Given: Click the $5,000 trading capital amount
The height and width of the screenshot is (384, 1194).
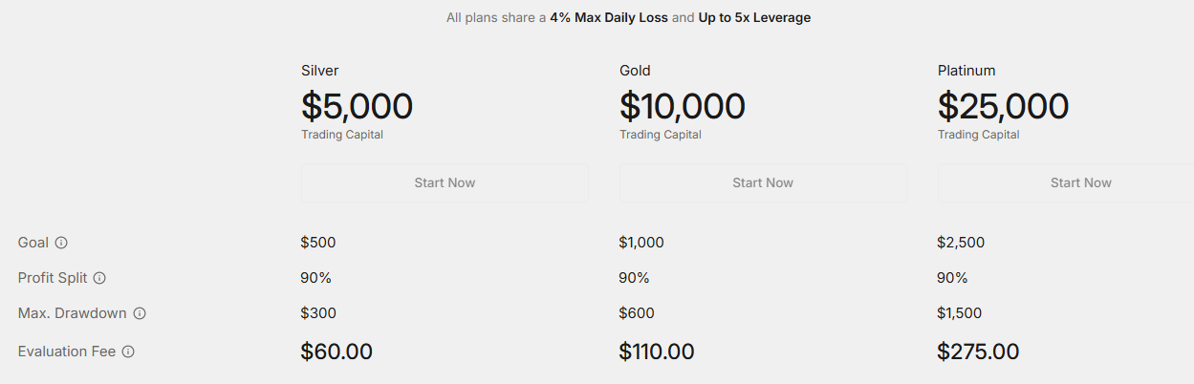Looking at the screenshot, I should pyautogui.click(x=357, y=106).
